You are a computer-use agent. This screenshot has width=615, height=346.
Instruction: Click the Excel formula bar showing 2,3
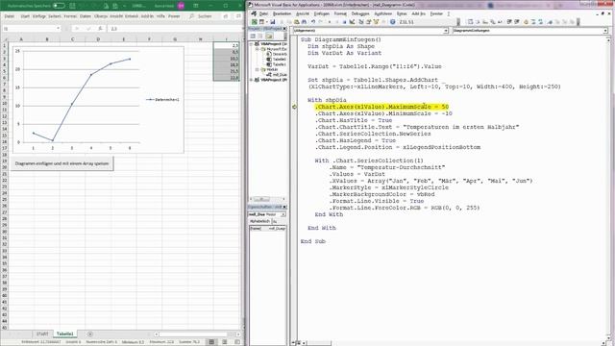175,29
